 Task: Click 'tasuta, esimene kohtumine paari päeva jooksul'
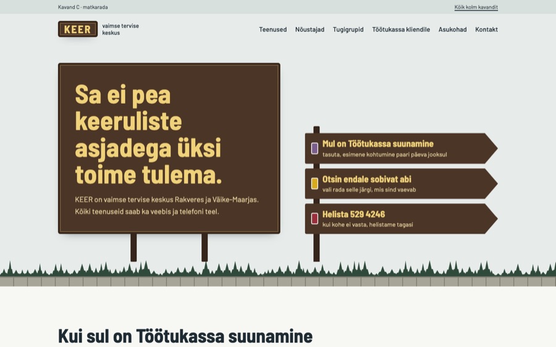coord(384,154)
